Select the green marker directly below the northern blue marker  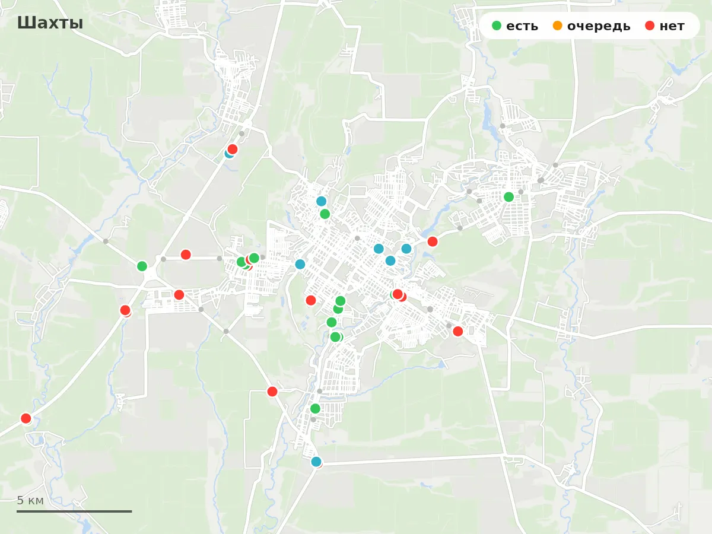pos(325,214)
